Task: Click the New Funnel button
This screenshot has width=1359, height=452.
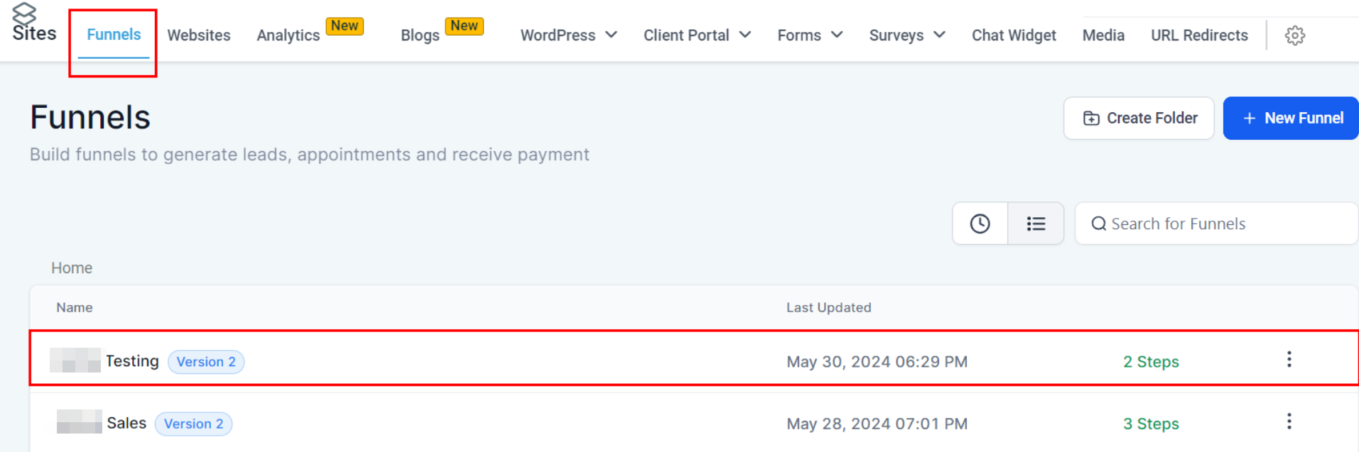Action: (1291, 118)
